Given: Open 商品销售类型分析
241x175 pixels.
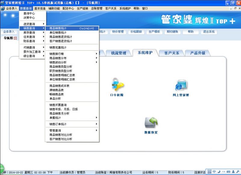Looking at the screenshot, I should pyautogui.click(x=72, y=67).
